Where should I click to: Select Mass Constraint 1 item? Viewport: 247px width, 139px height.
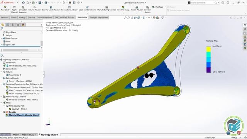click(24, 90)
